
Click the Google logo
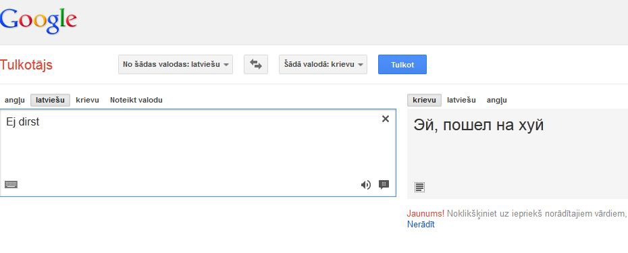(38, 21)
